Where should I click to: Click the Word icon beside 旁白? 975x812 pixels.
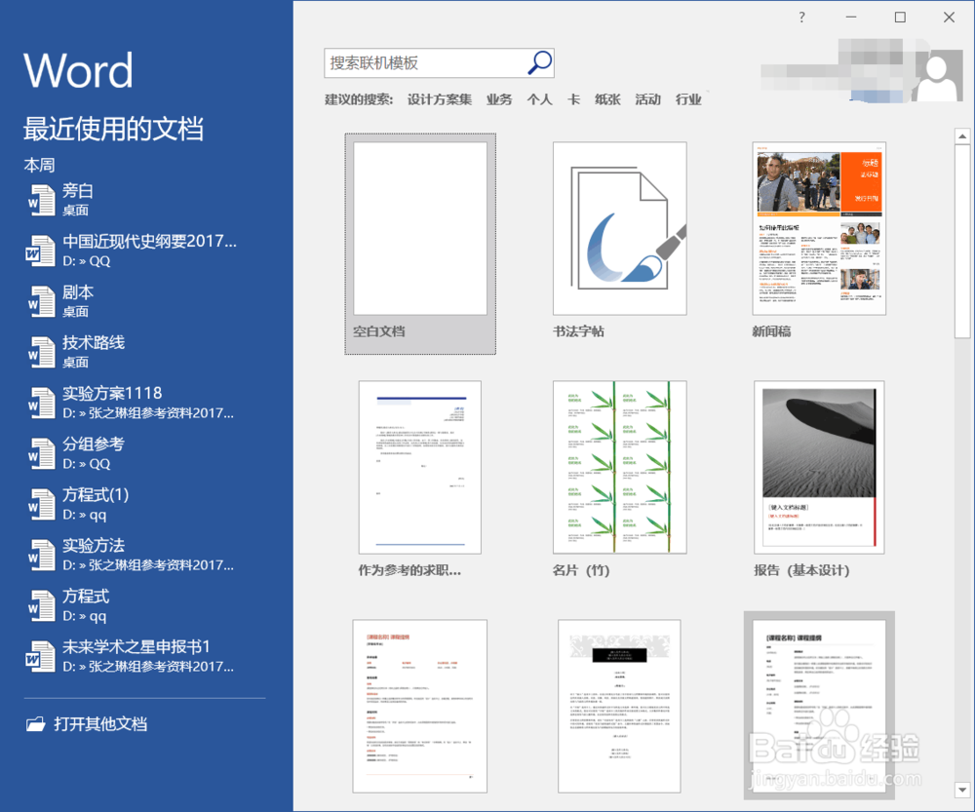pyautogui.click(x=41, y=200)
